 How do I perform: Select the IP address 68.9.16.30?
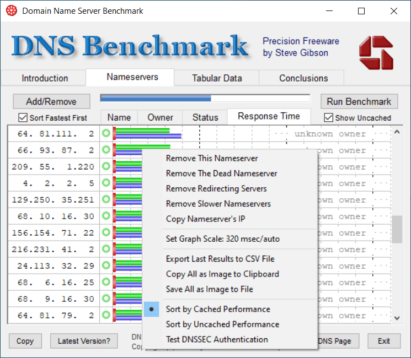click(x=55, y=299)
